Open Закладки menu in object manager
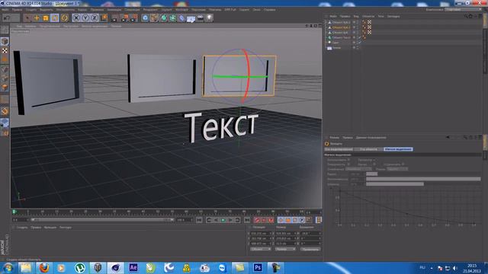The width and height of the screenshot is (488, 274). coord(393,16)
